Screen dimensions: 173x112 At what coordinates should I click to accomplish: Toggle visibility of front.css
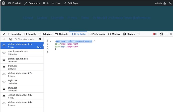tap(4, 67)
